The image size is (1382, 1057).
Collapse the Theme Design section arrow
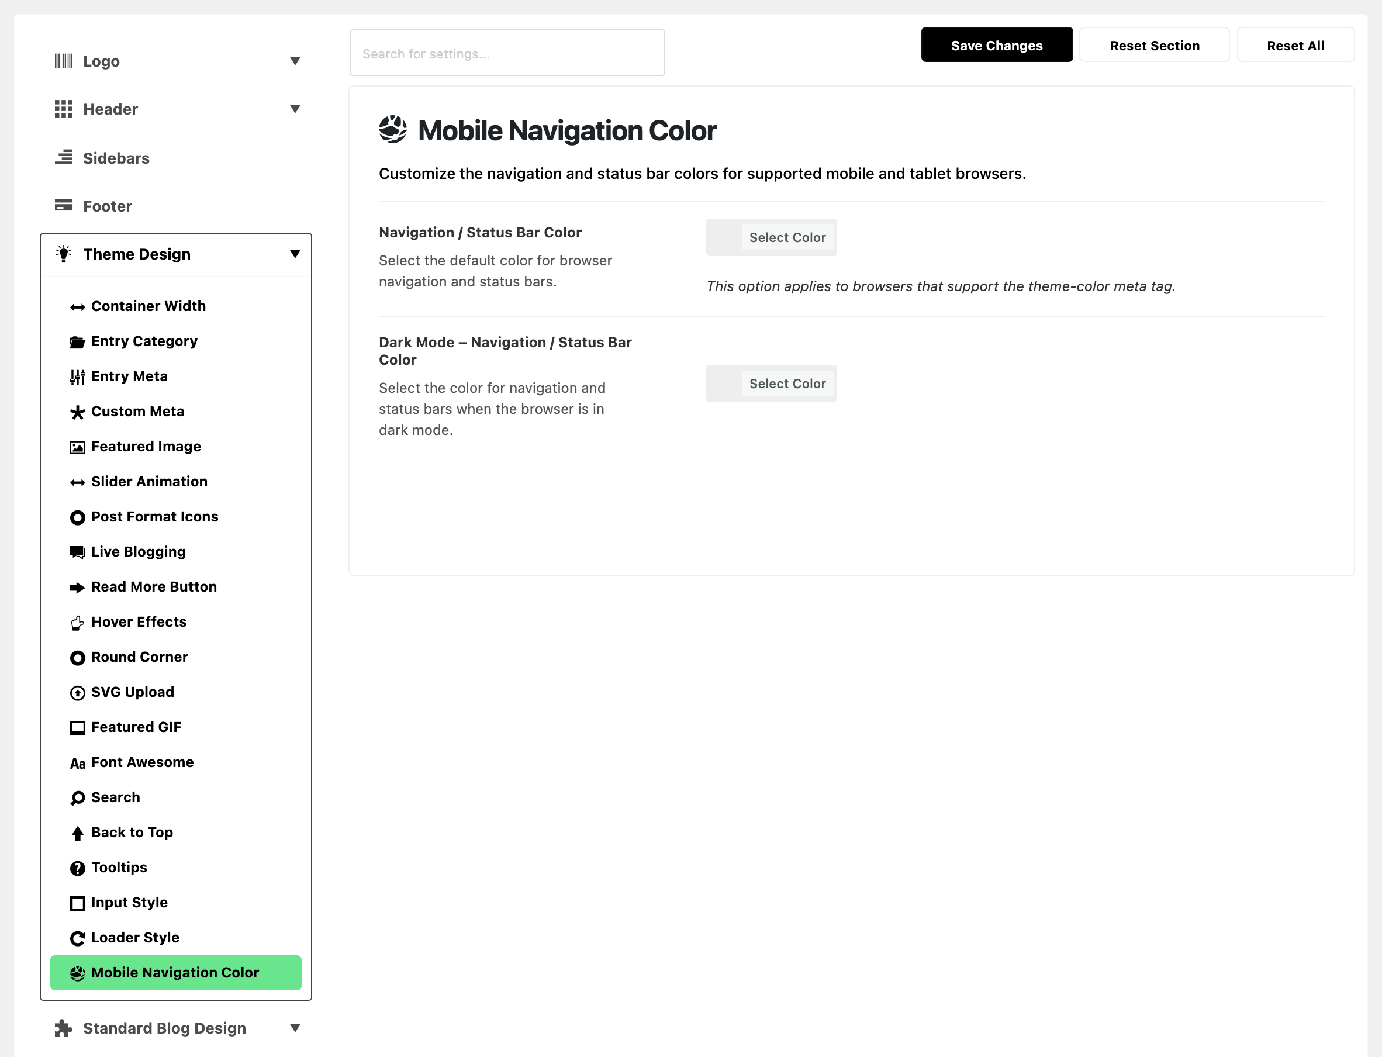click(295, 254)
